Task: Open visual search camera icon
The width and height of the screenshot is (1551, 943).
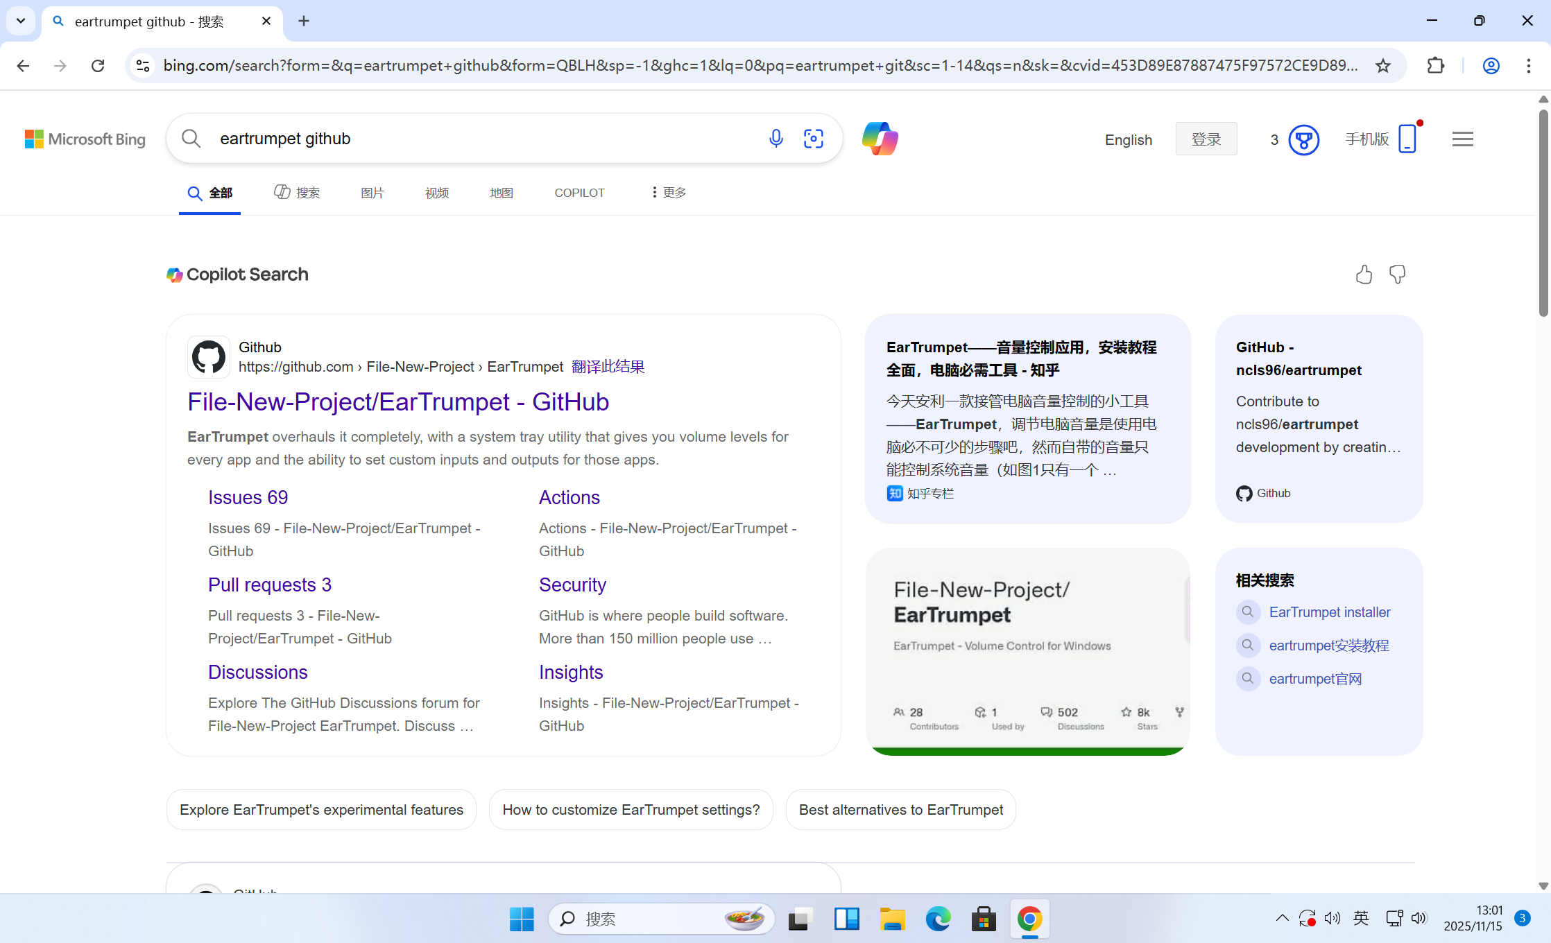Action: (x=813, y=139)
